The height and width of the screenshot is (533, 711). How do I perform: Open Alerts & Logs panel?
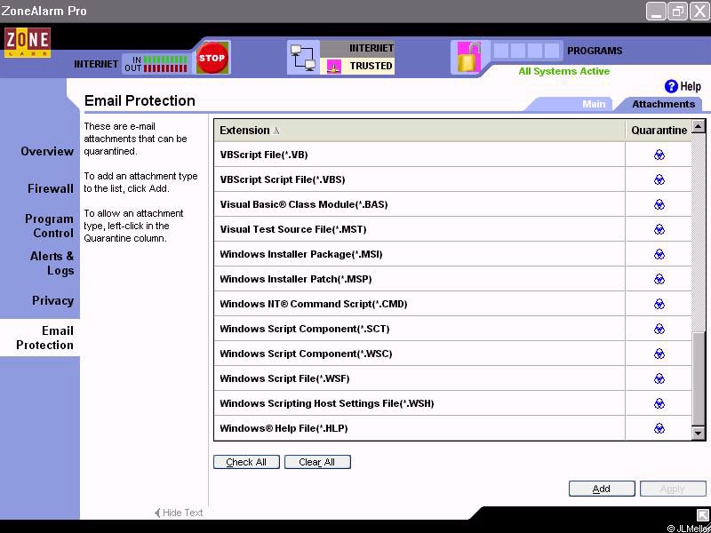pos(52,263)
